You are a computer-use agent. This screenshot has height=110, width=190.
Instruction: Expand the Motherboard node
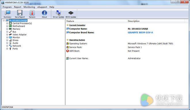7,26
